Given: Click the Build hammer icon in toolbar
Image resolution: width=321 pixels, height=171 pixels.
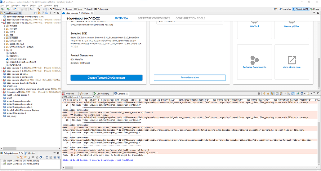Looking at the screenshot, I should [x=39, y=9].
